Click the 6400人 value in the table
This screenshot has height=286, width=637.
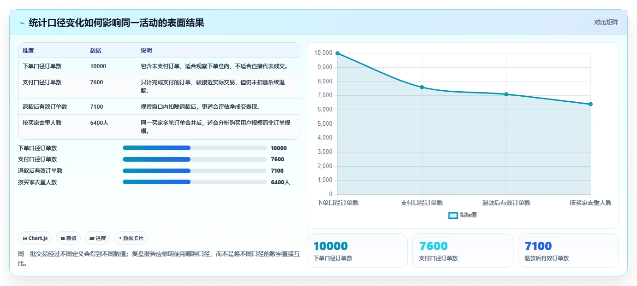pos(99,123)
